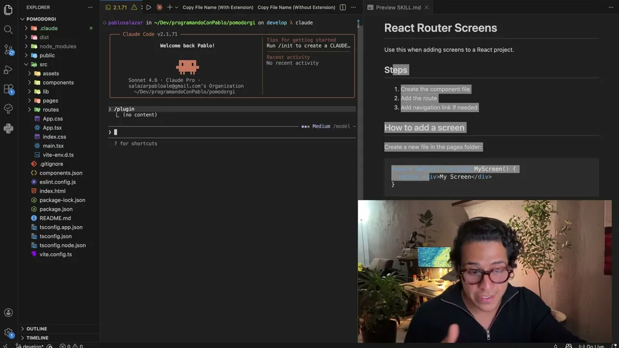The height and width of the screenshot is (348, 619).
Task: Switch to the 2.1.71 terminal tab
Action: [x=120, y=7]
